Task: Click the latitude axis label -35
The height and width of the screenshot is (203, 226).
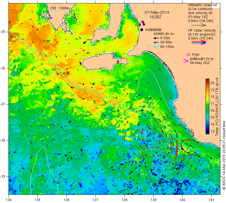Action: click(3, 32)
